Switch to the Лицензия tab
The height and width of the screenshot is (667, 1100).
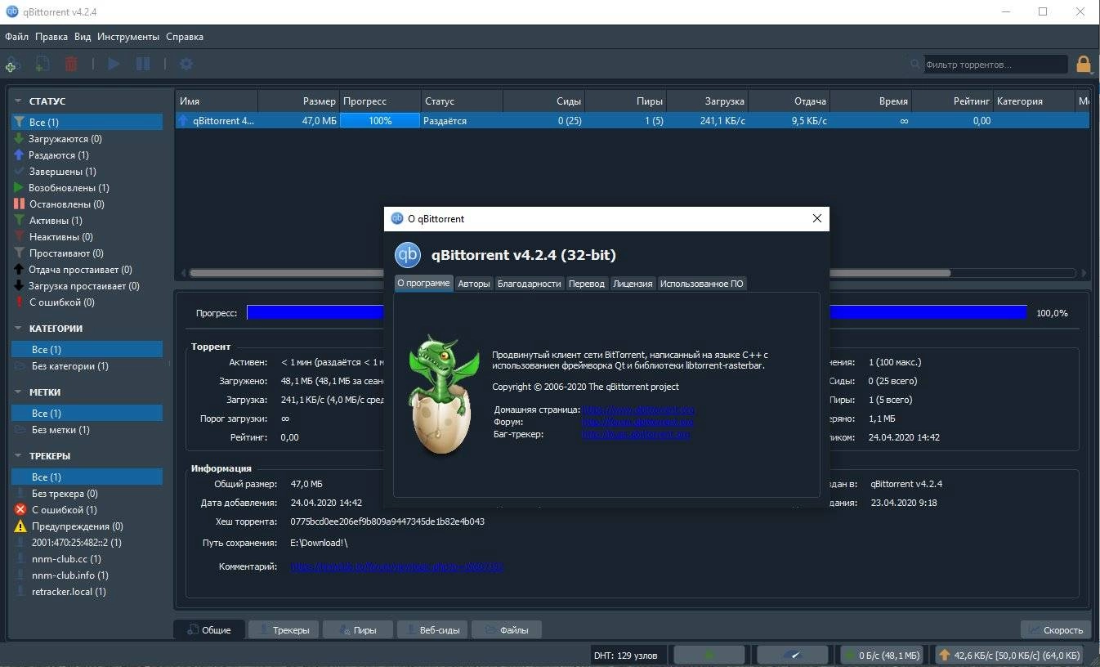(x=633, y=284)
